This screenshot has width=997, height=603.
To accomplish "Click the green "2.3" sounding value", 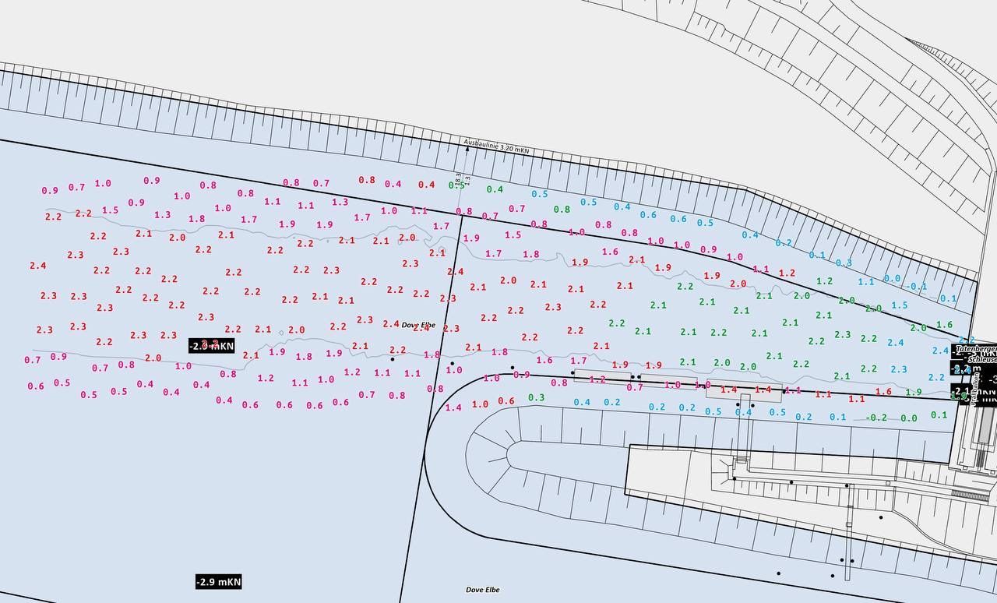I will point(843,335).
